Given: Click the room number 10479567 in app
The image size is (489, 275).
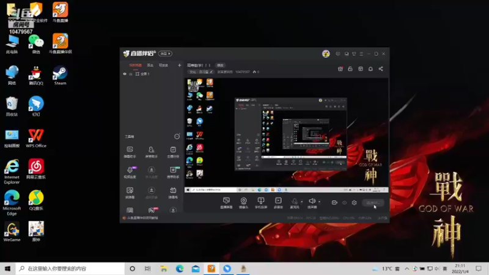Looking at the screenshot, I should tap(242, 71).
